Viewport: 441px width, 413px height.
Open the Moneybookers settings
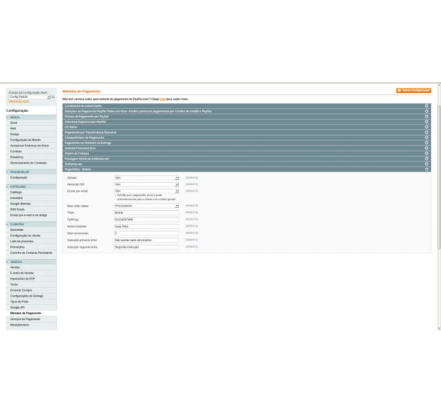click(x=19, y=325)
